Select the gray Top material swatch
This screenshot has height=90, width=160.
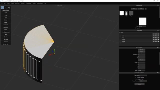click(131, 13)
